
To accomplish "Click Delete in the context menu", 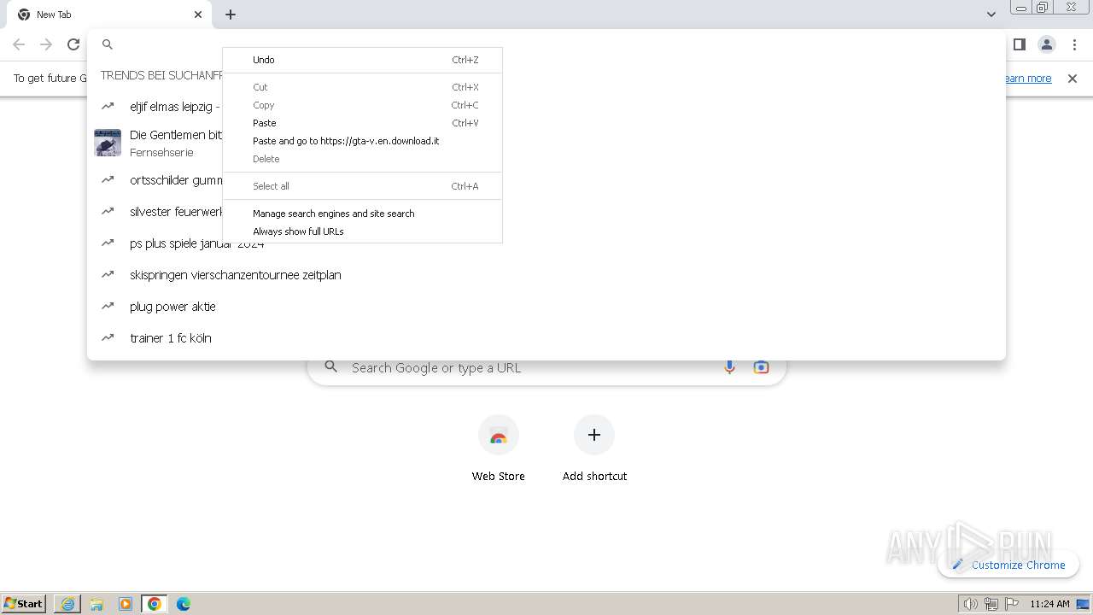I will [x=362, y=159].
